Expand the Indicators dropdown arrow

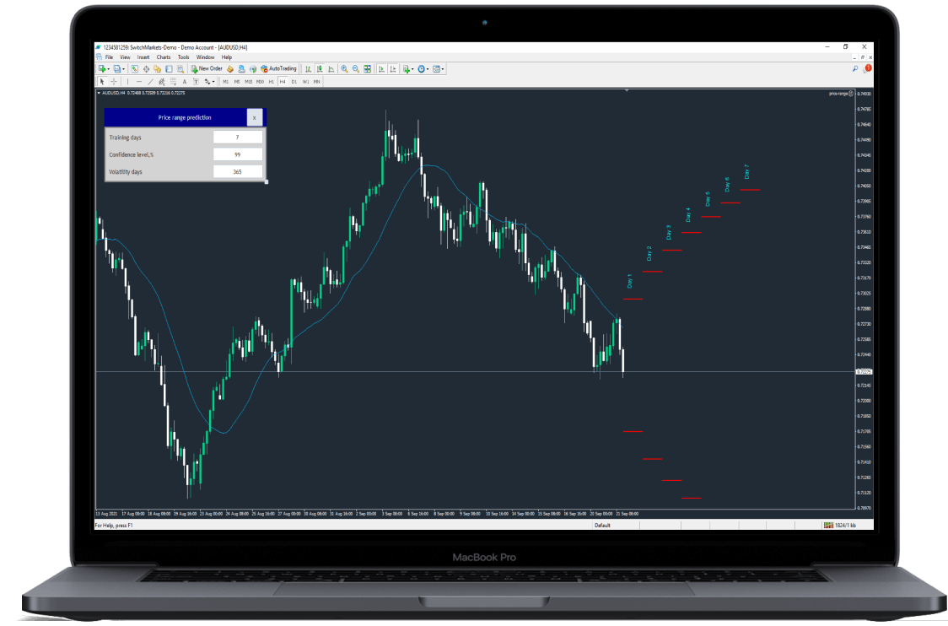413,69
